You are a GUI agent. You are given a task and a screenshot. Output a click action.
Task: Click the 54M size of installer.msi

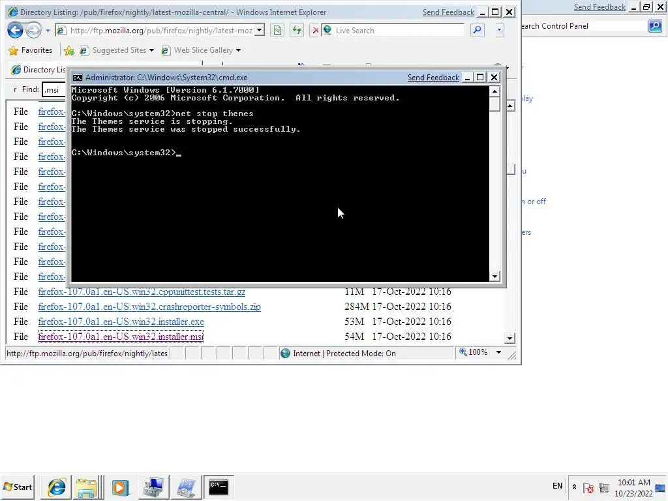point(354,337)
